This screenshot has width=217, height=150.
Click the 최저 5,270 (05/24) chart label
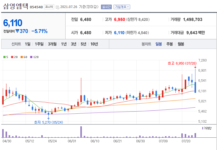49,122
